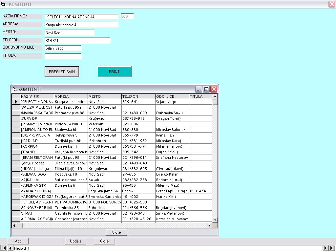Focus the ADRESA input field
The height and width of the screenshot is (252, 336).
click(81, 25)
